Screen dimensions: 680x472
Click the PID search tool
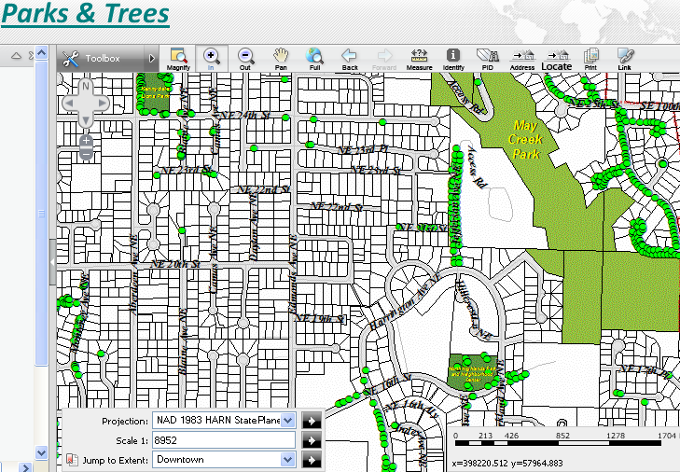click(487, 58)
